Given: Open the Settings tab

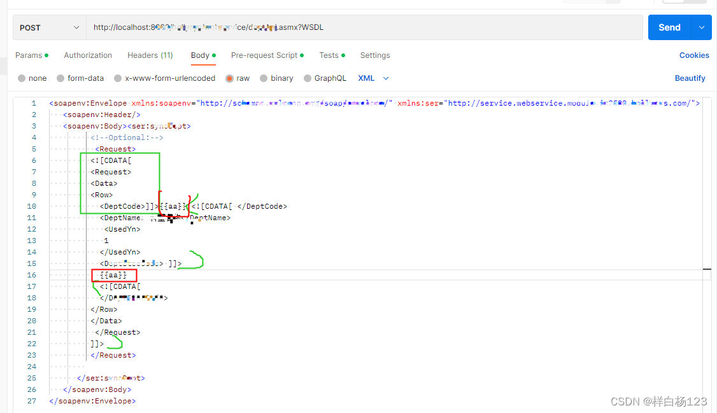Looking at the screenshot, I should [374, 55].
